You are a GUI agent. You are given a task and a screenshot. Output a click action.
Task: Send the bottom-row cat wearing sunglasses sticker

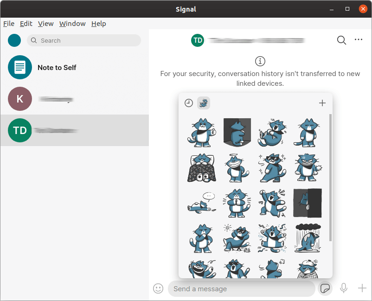pos(237,269)
